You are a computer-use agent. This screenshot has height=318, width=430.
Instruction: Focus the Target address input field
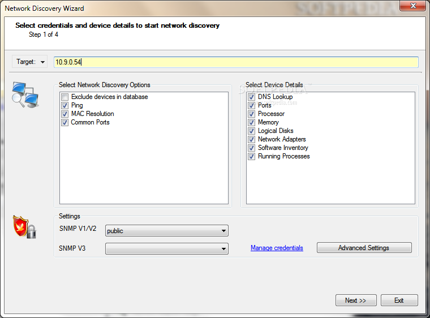coord(236,62)
